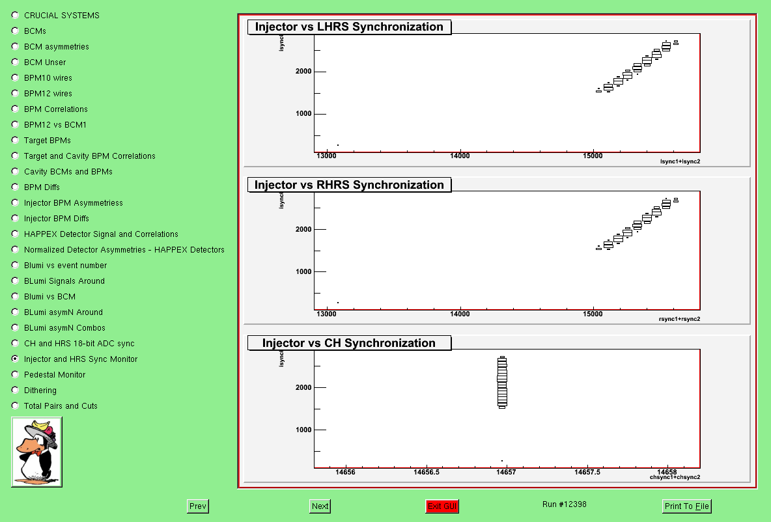Screen dimensions: 771x522
Task: Click the rsync1+rsync2 axis label
Action: pyautogui.click(x=680, y=319)
